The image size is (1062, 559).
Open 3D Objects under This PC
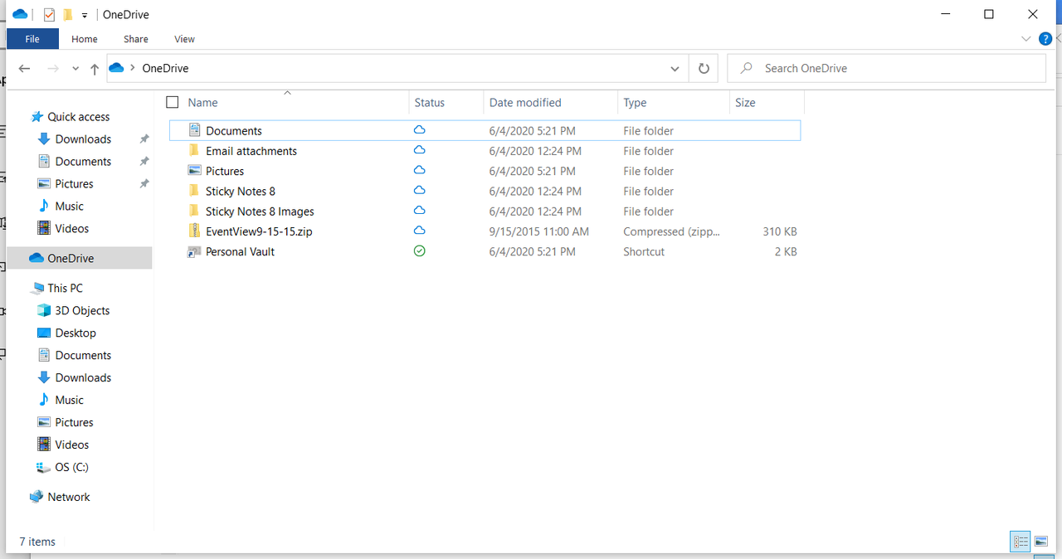(x=82, y=310)
